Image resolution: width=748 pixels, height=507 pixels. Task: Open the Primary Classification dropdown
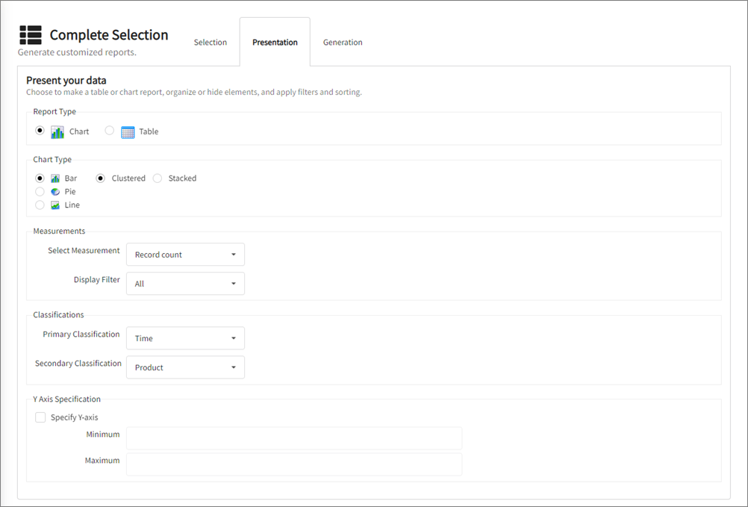(x=185, y=338)
